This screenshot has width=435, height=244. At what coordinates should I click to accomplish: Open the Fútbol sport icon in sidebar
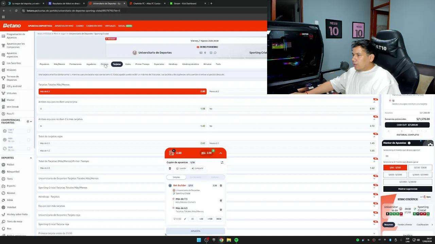pos(3,165)
